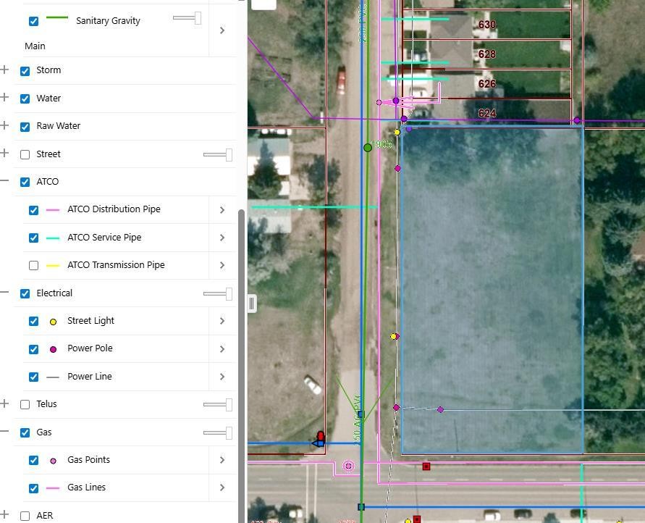Collapse the sidebar using the panel handle
This screenshot has height=523, width=645.
click(x=251, y=303)
